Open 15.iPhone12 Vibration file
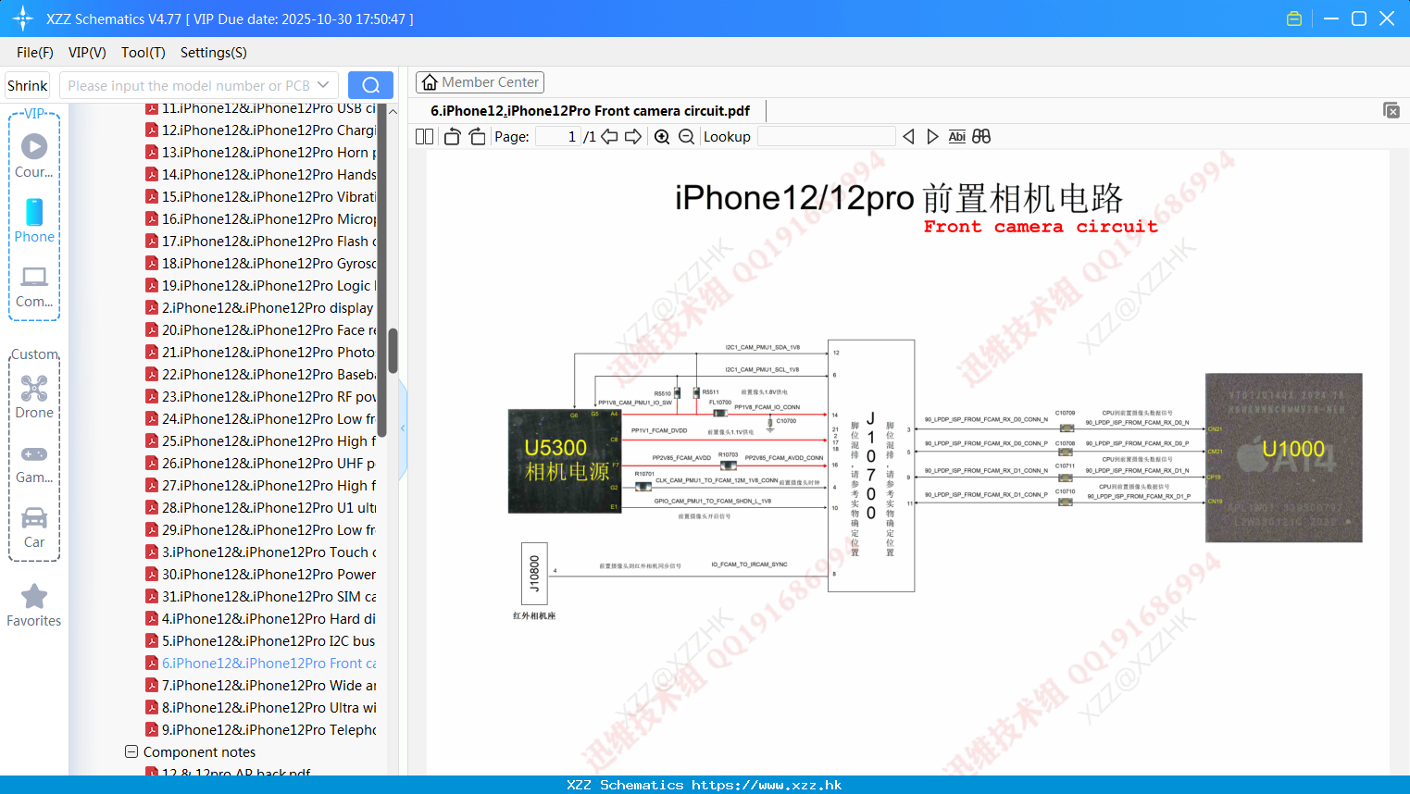This screenshot has width=1410, height=794. coord(261,197)
